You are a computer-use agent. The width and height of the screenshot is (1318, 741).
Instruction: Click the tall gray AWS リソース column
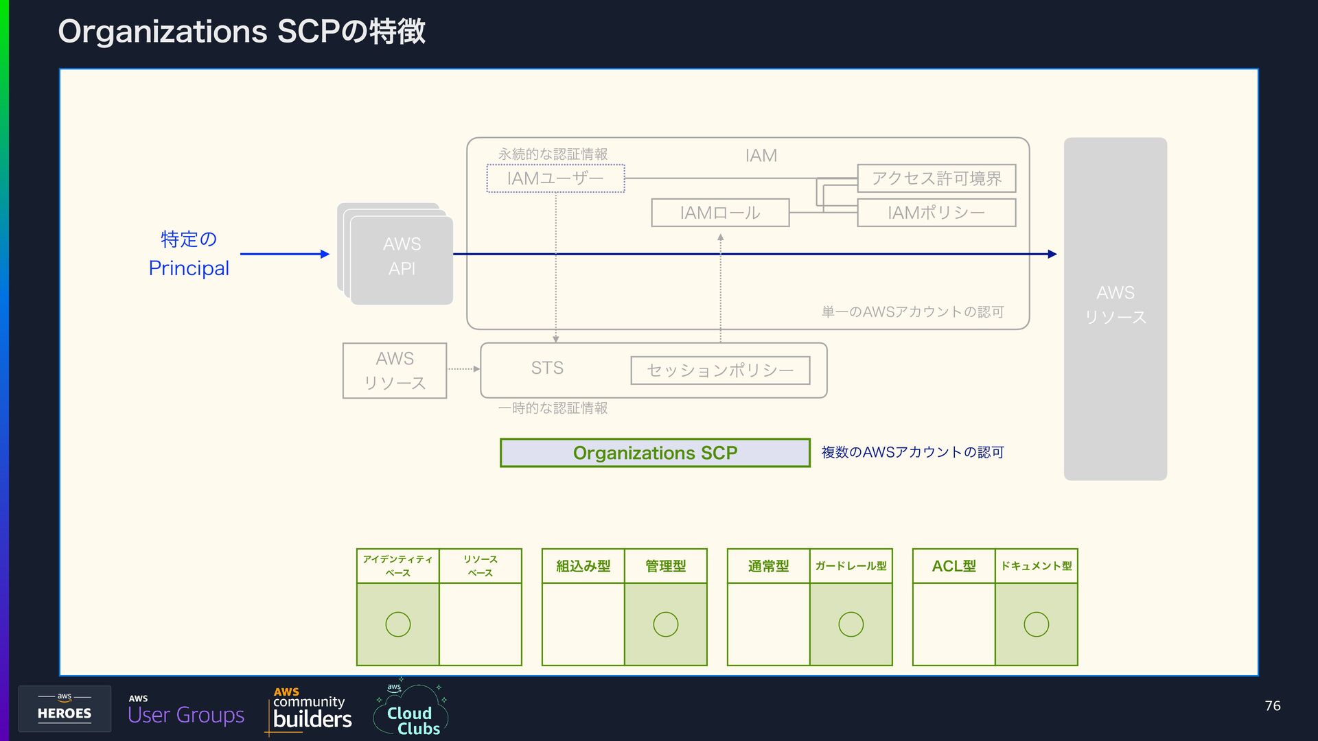[x=1115, y=309]
